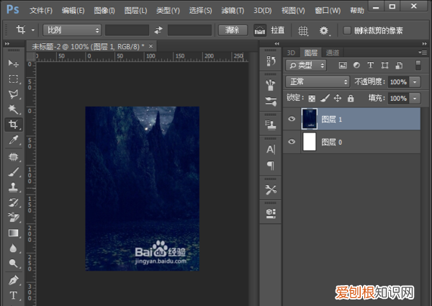Switch to the 3D panel tab
The width and height of the screenshot is (432, 306).
pos(291,53)
